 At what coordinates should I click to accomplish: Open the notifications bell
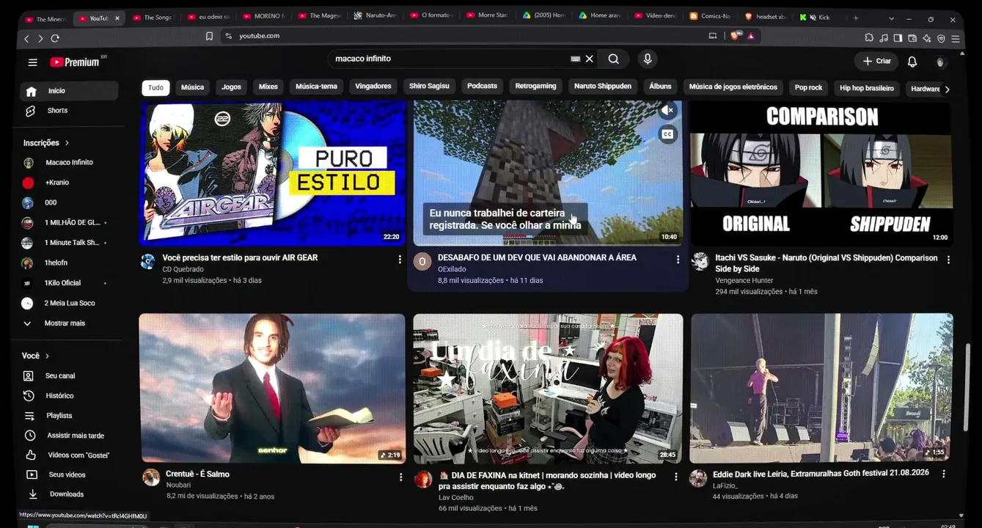pyautogui.click(x=912, y=62)
